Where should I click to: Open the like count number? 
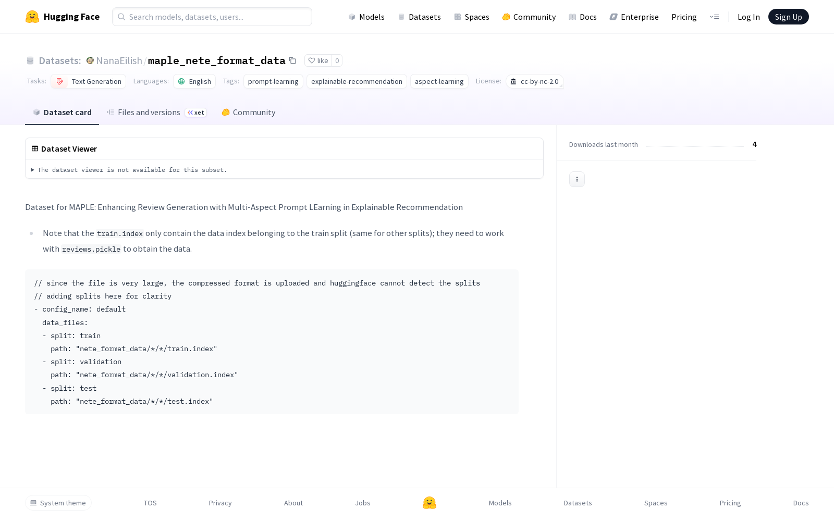[x=337, y=60]
